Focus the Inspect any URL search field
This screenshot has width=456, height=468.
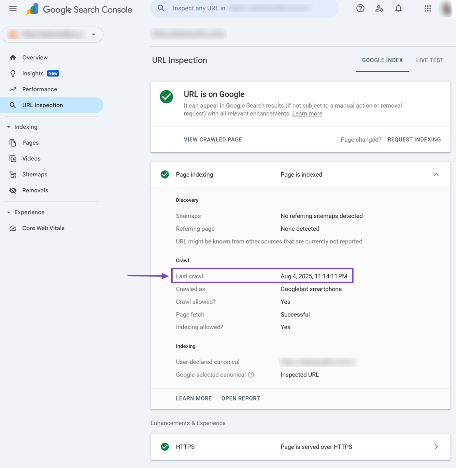coord(244,8)
